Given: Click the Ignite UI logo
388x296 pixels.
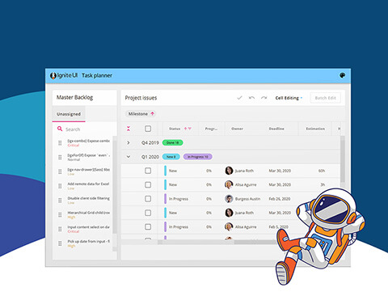Looking at the screenshot, I should (x=64, y=75).
